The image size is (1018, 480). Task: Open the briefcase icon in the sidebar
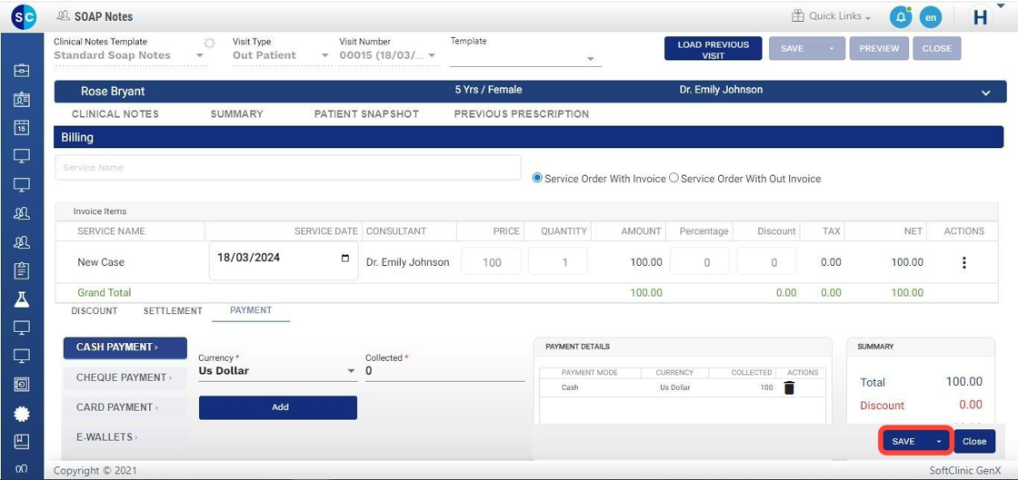coord(22,70)
